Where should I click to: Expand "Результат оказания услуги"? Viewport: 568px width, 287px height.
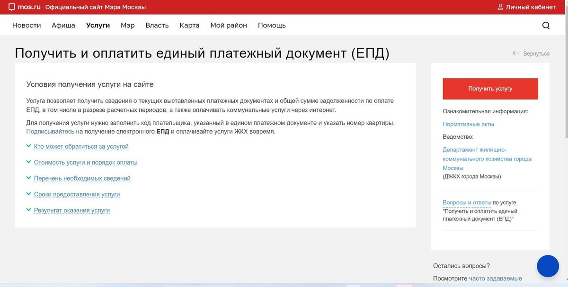pos(71,210)
